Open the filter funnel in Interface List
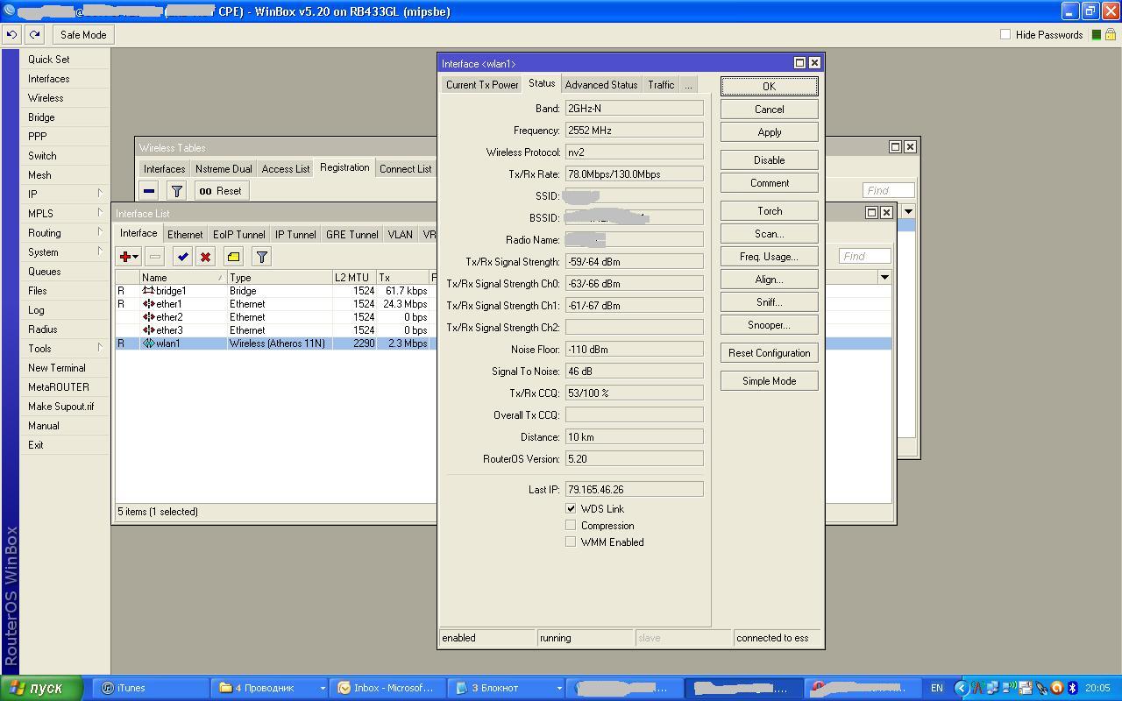 pos(261,257)
